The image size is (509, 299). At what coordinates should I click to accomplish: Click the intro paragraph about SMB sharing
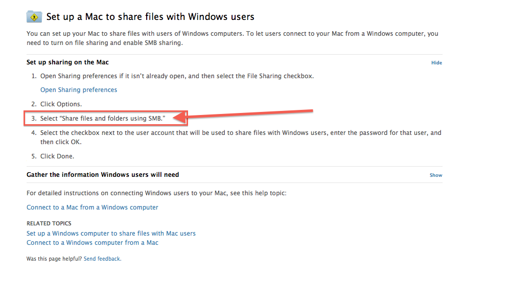(233, 38)
